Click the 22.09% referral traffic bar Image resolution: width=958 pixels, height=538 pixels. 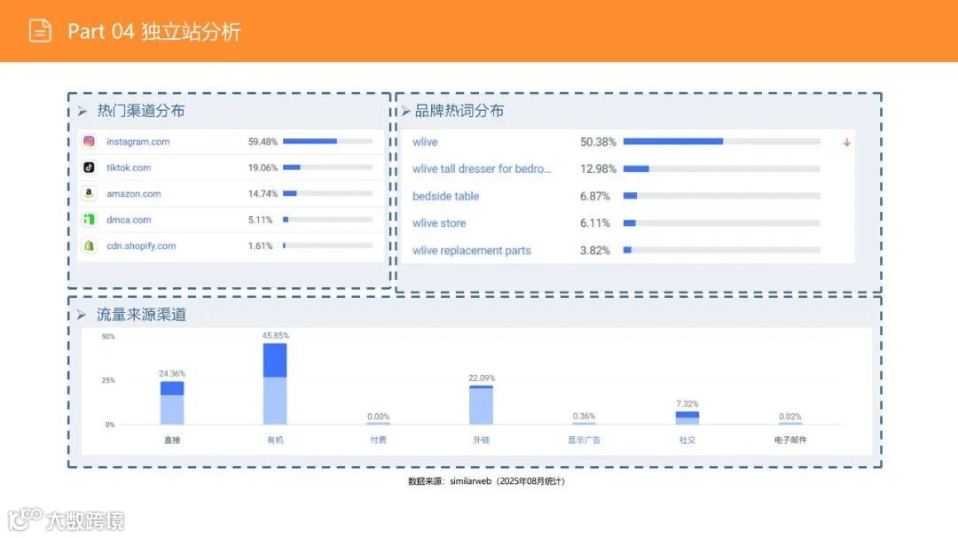coord(481,405)
